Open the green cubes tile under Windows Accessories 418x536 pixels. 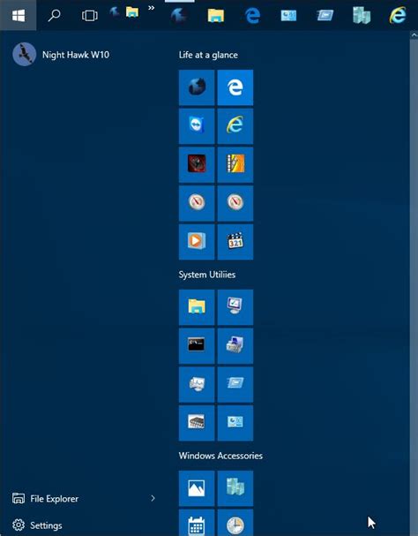pos(235,488)
